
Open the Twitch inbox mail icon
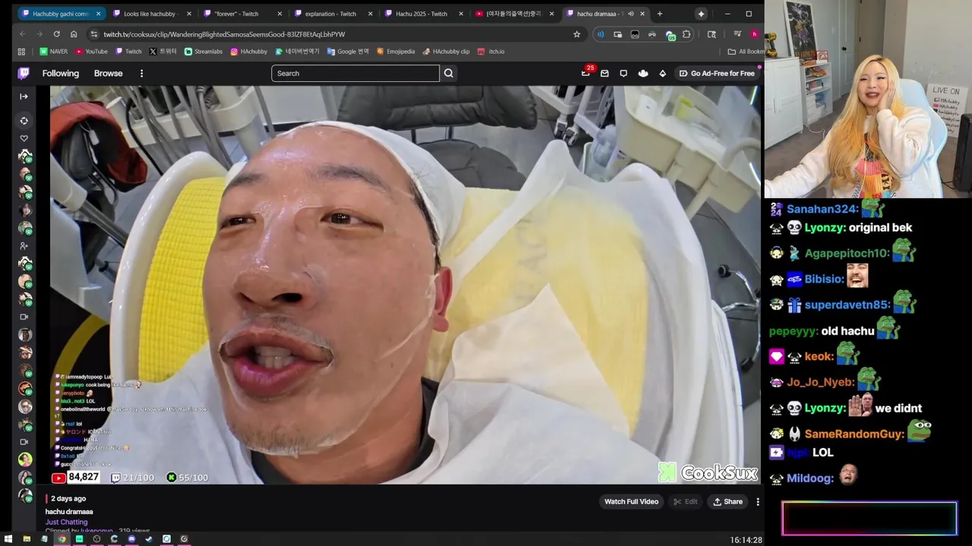pyautogui.click(x=604, y=74)
